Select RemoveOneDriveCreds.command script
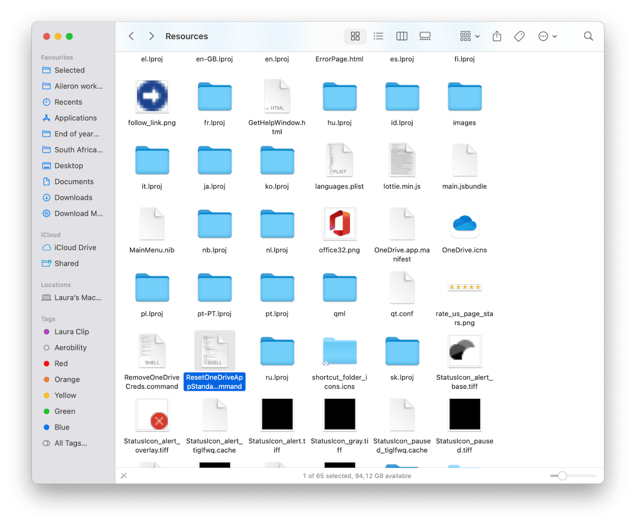Viewport: 636px width, 526px height. point(152,351)
